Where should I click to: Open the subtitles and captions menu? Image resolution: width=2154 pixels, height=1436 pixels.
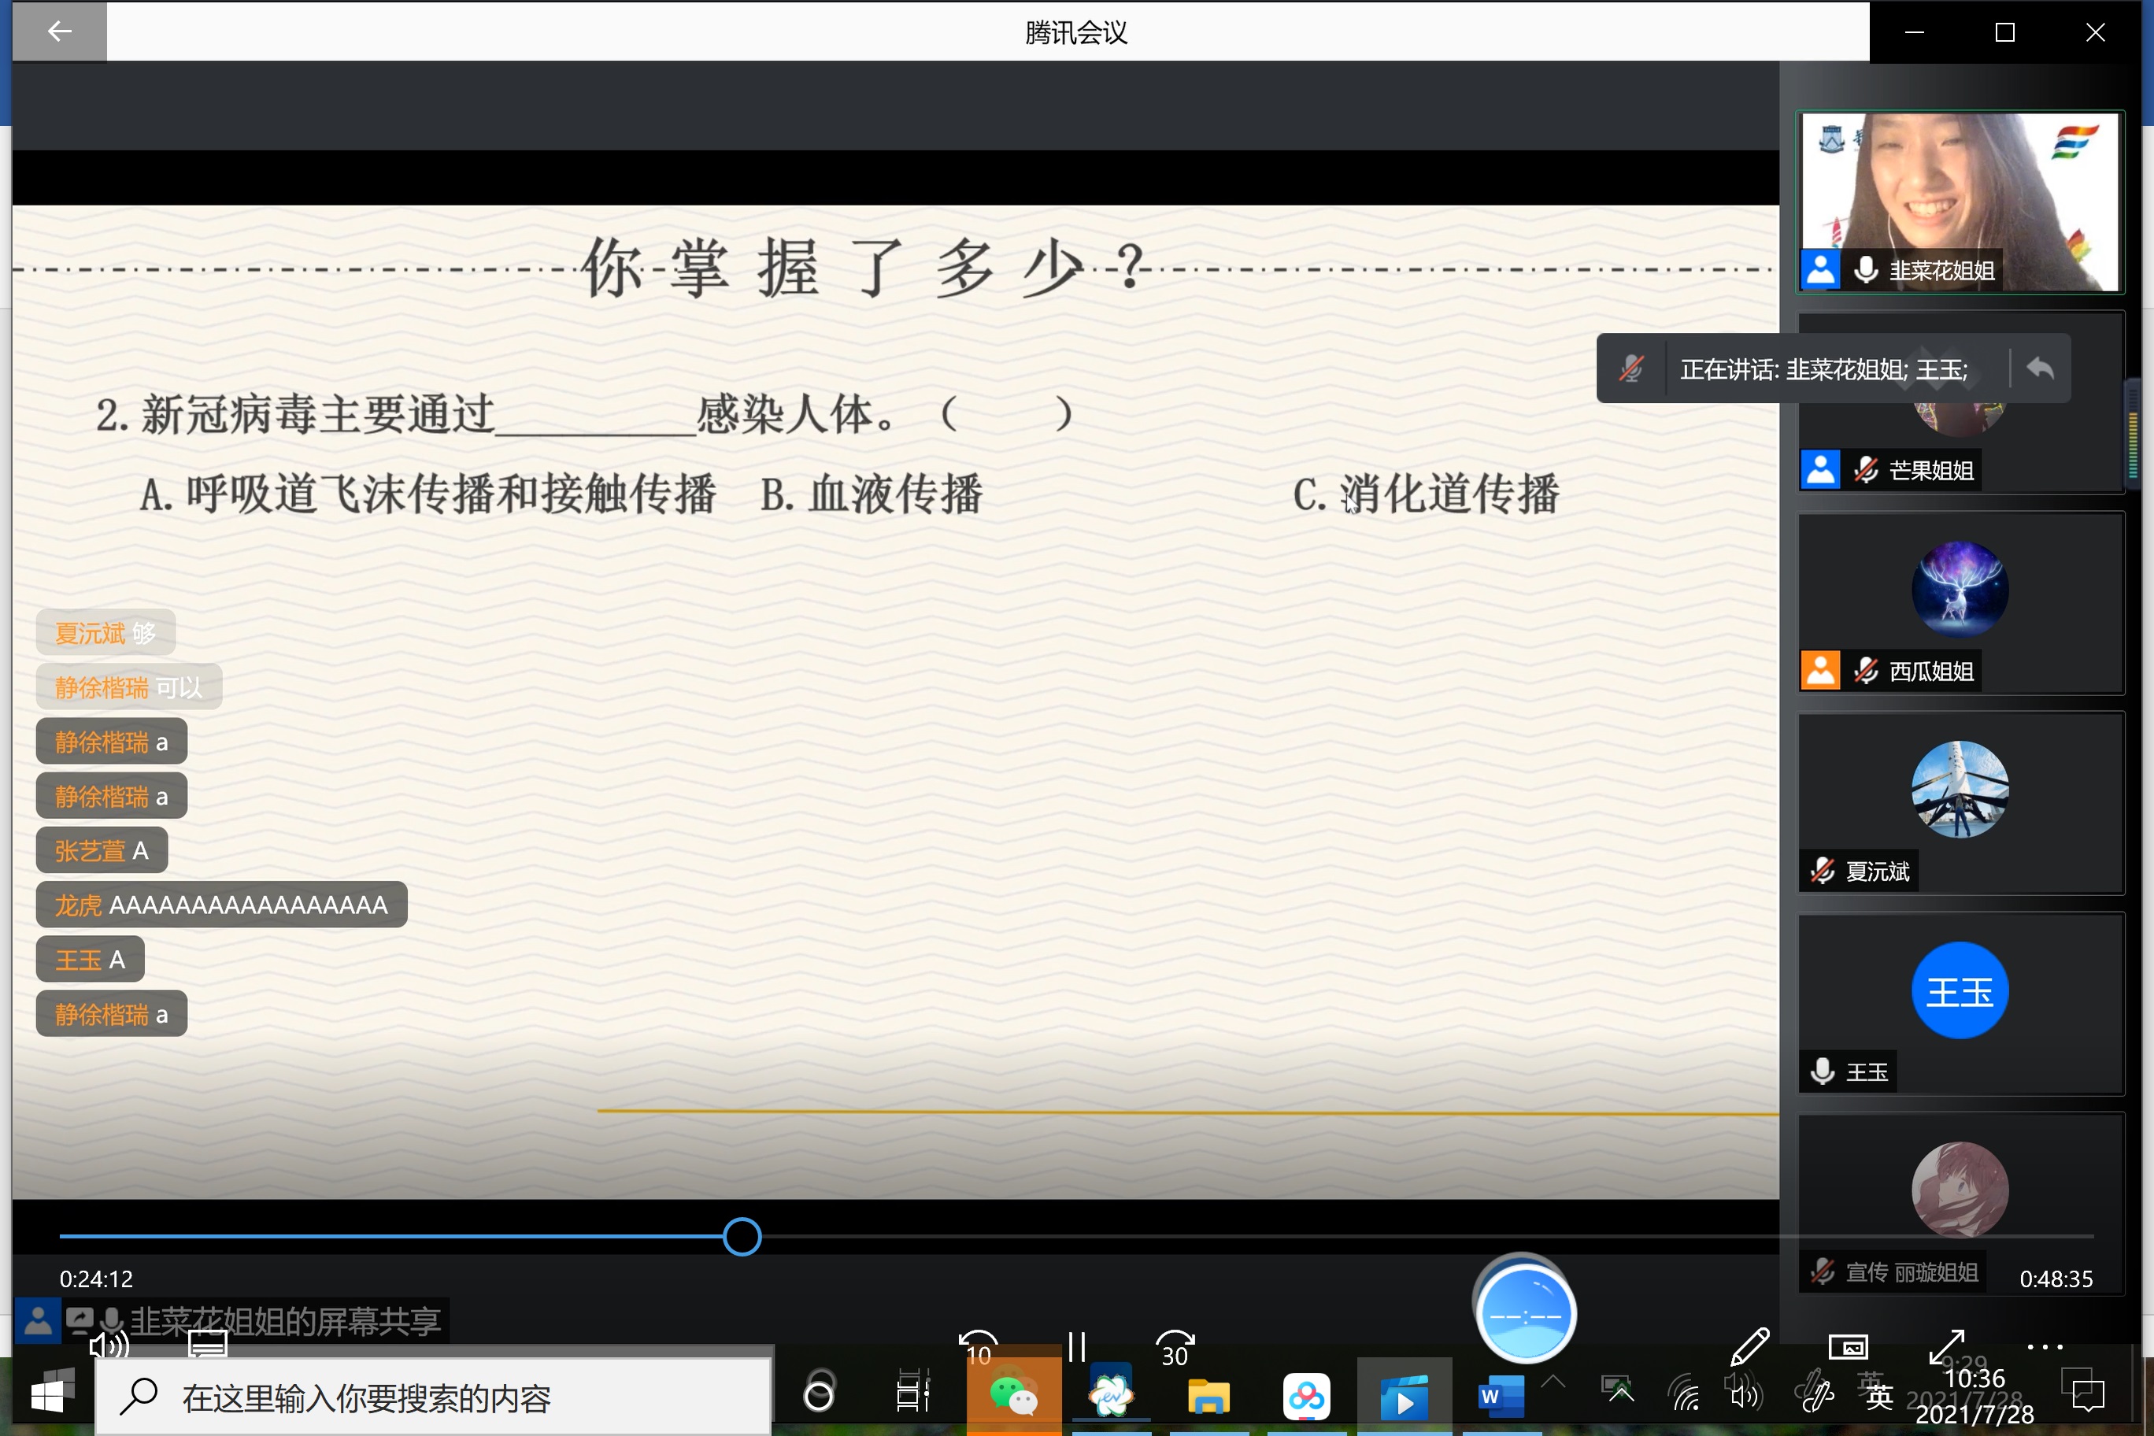[x=208, y=1344]
